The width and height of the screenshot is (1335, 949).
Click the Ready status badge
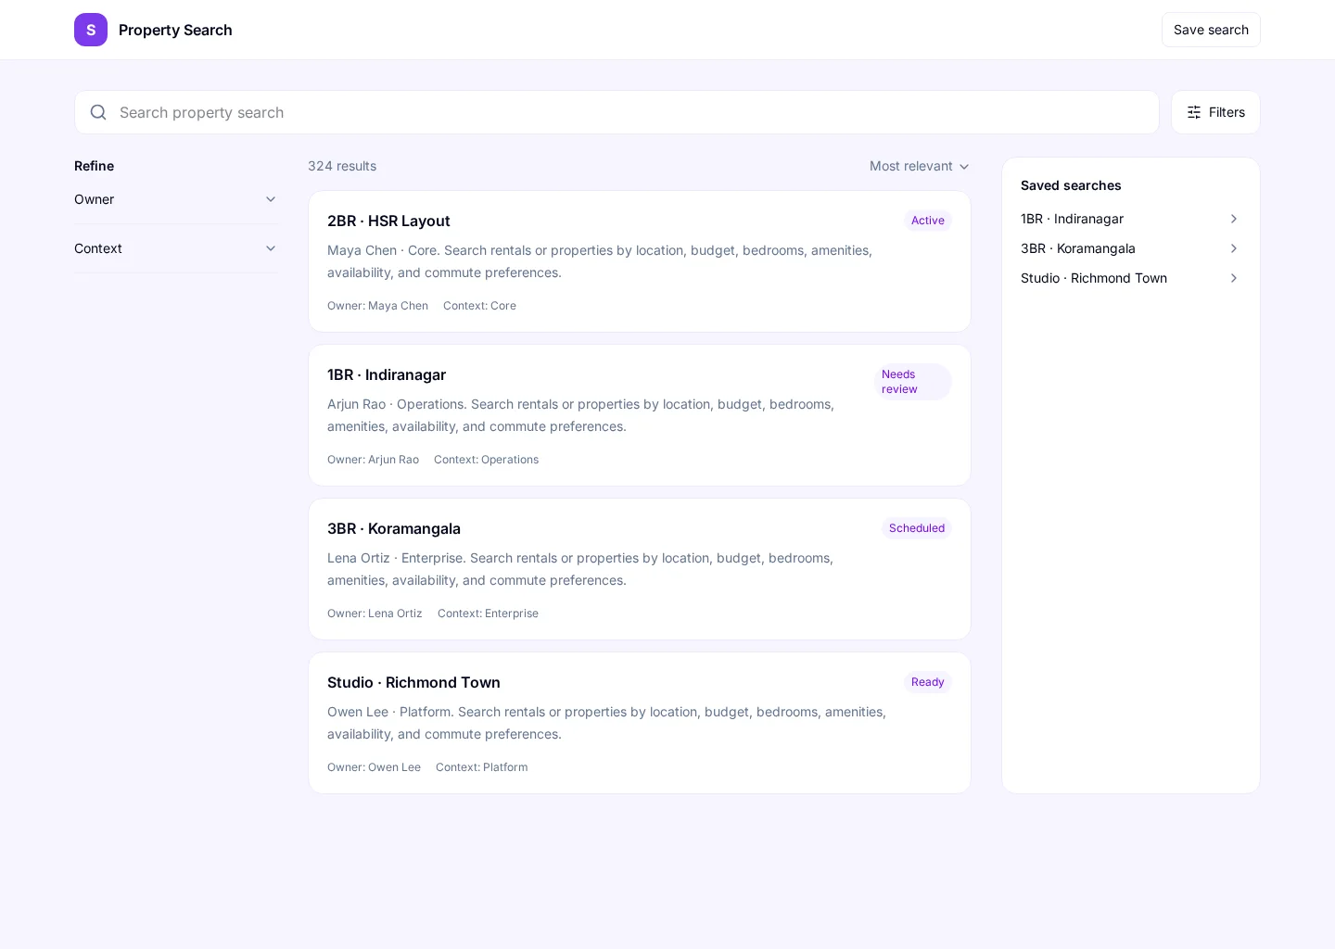click(x=928, y=682)
